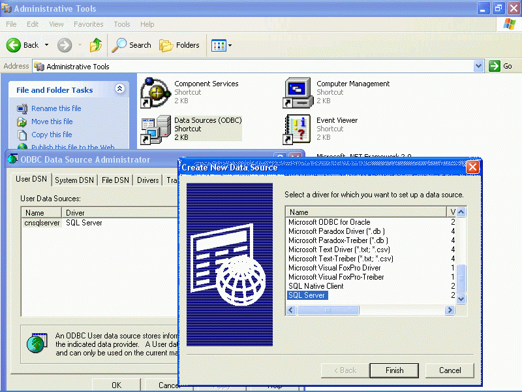
Task: Select Microsoft Visual FoxPro Driver
Action: [335, 268]
